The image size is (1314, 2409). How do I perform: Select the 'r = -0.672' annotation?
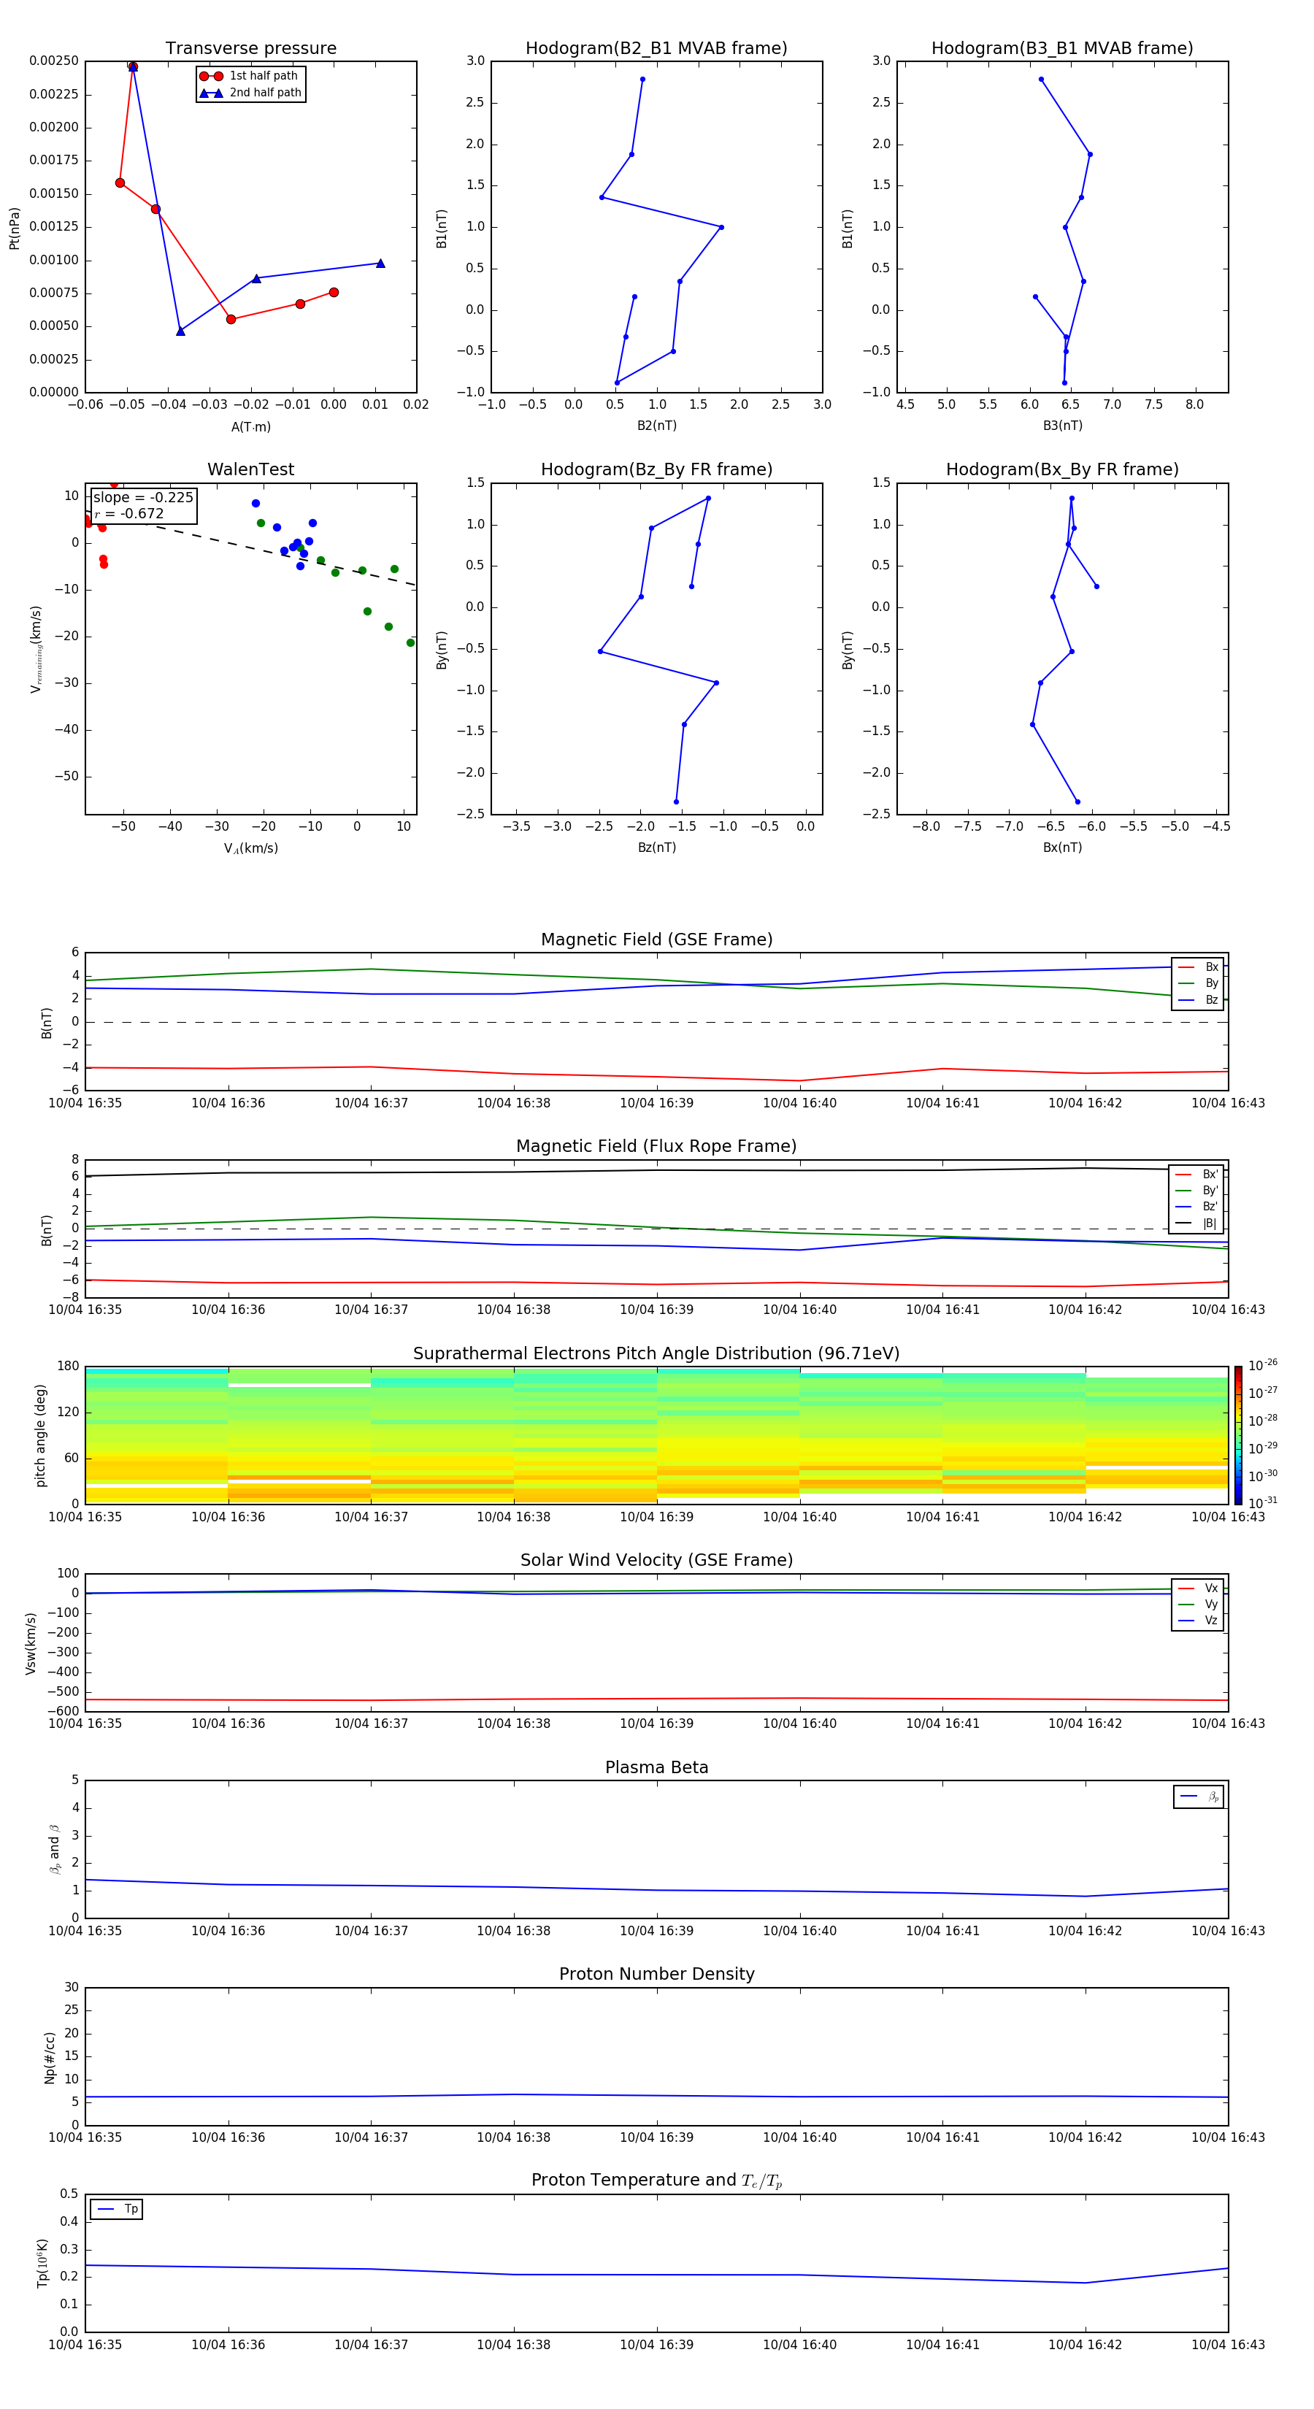coord(129,513)
